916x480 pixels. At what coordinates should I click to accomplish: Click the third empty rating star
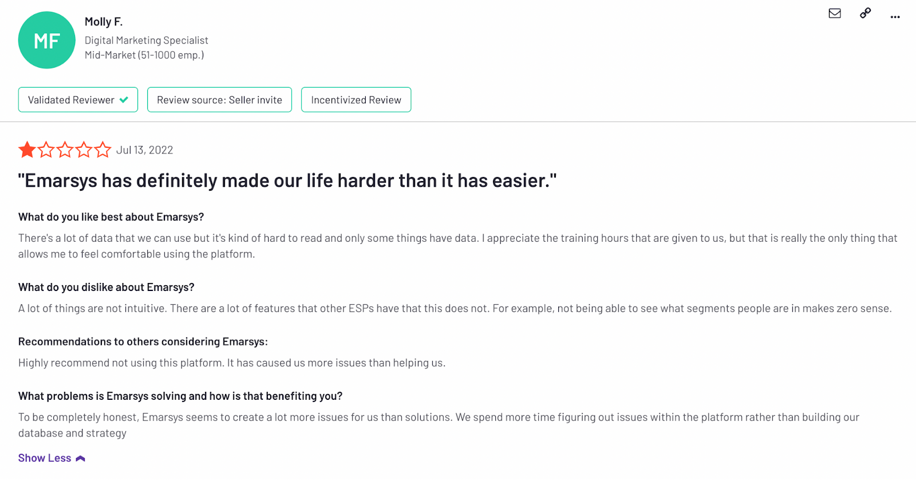[x=65, y=150]
